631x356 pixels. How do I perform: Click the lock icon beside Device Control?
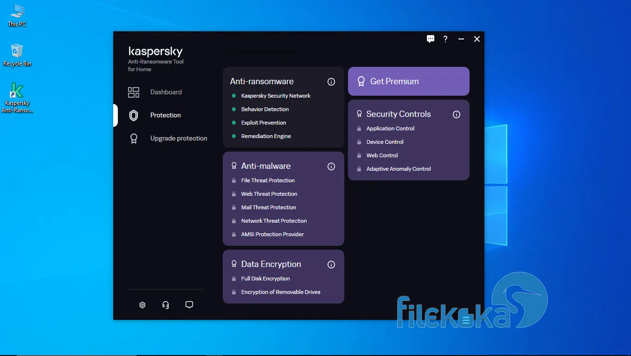point(359,142)
